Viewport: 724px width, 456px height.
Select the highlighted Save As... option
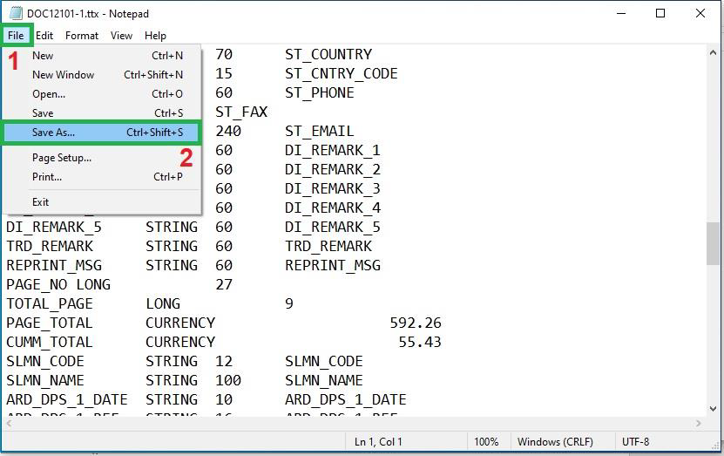tap(54, 133)
